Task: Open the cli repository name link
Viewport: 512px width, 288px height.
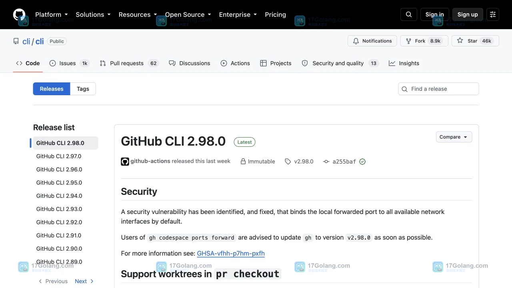Action: [40, 41]
